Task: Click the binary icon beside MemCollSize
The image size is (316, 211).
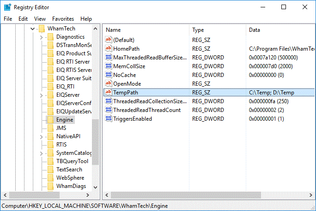Action: [x=109, y=66]
